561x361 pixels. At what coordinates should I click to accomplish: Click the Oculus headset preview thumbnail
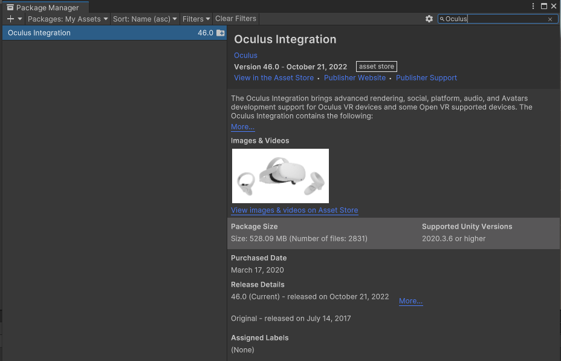[x=280, y=176]
